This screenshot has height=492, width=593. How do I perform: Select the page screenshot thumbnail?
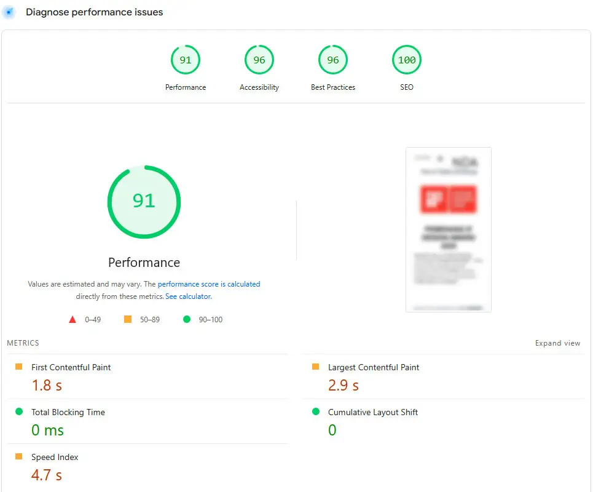448,229
